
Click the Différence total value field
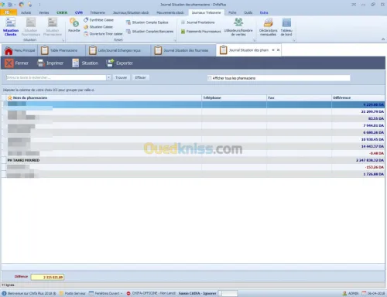coord(47,277)
